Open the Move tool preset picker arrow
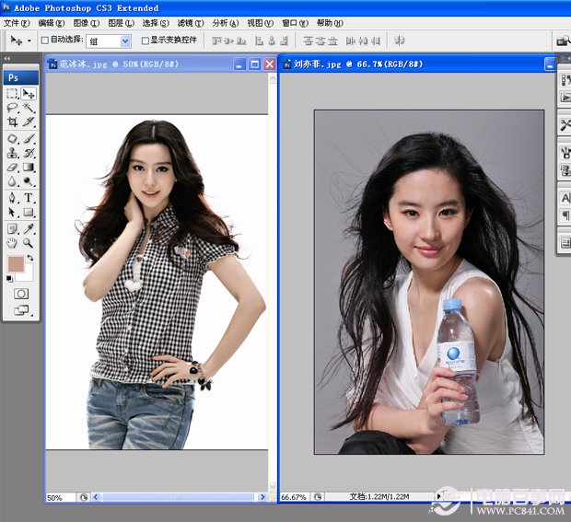Screen dimensions: 571x522 (x=29, y=41)
